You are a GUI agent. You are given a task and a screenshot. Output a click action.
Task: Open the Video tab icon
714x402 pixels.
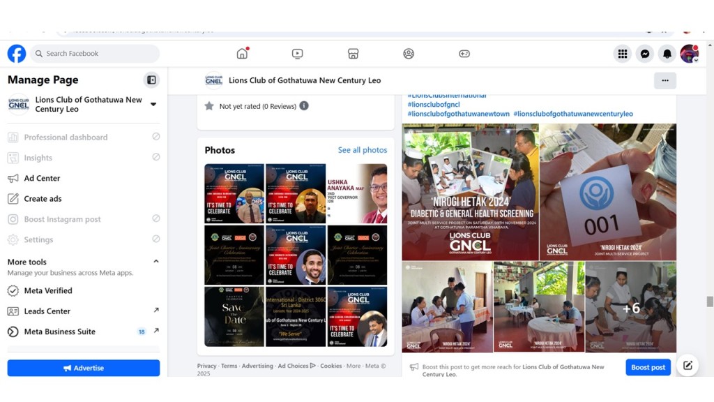click(x=297, y=54)
